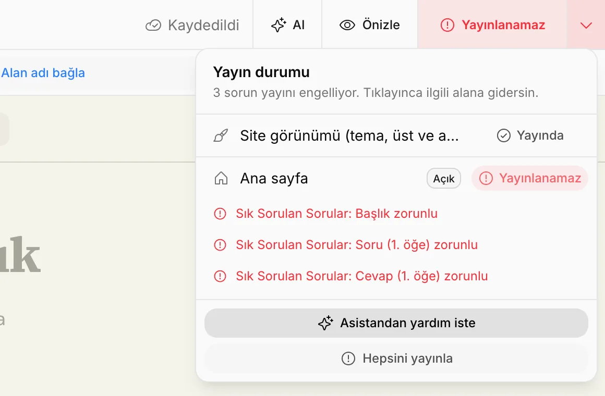
Task: Click the Kaydedildi cloud saved icon
Action: 153,26
